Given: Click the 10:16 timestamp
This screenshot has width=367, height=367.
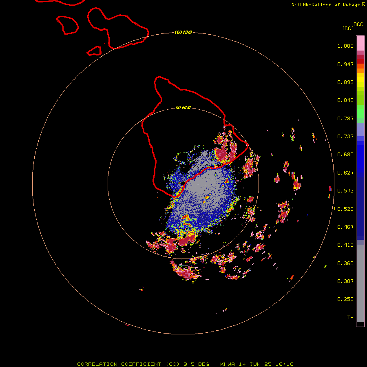Looking at the screenshot, I should click(x=284, y=364).
